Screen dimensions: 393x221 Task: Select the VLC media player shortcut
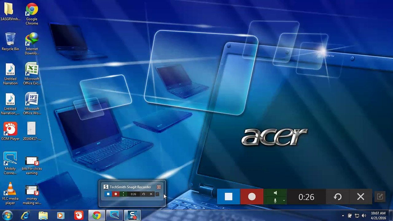(10, 193)
